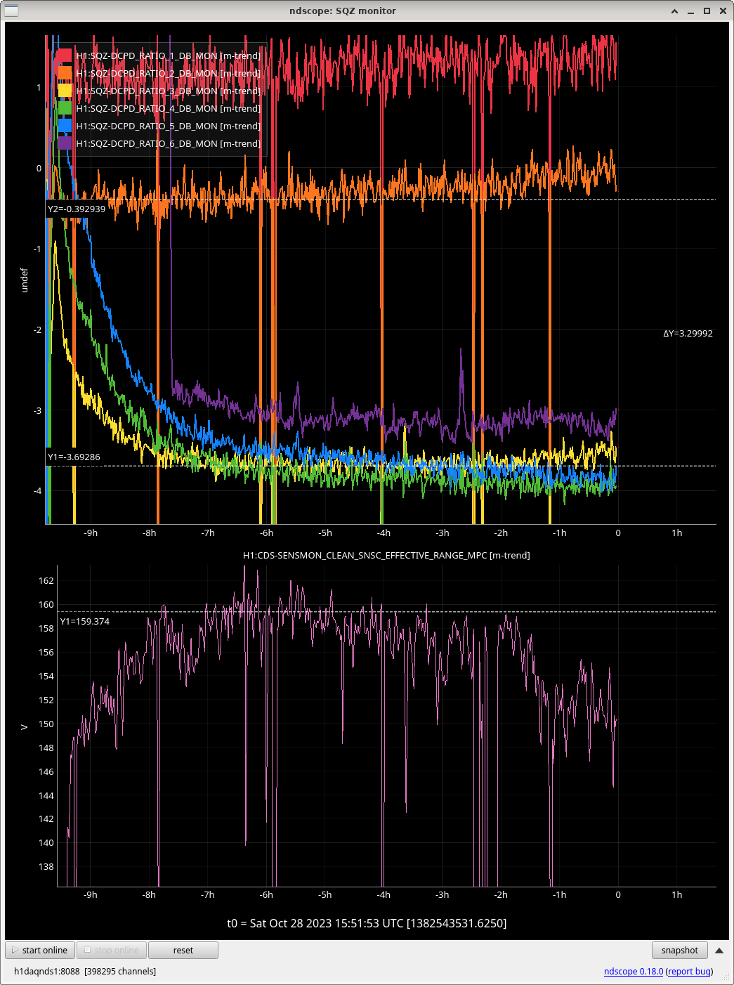Maximize the SQZ monitor window
Screen dimensions: 734x985
click(x=707, y=11)
